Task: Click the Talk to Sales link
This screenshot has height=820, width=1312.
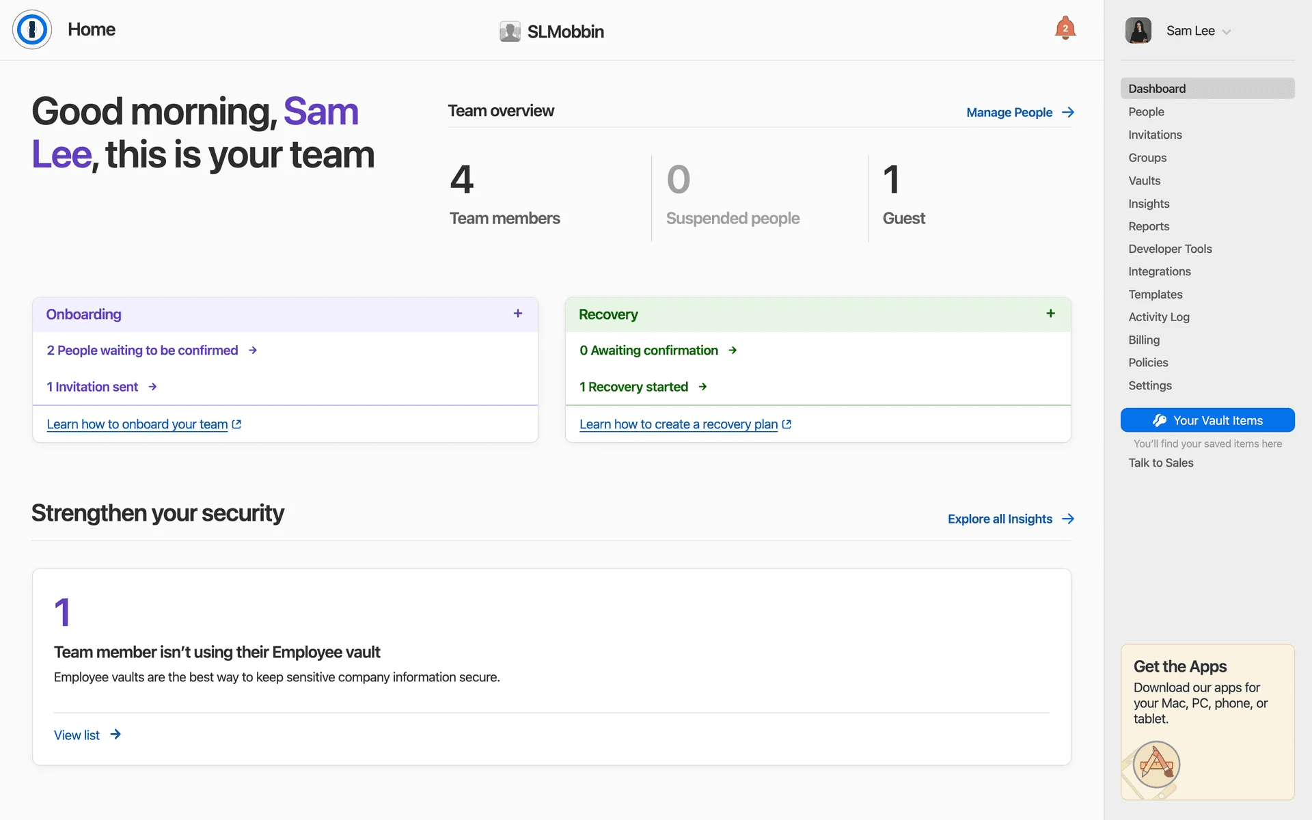Action: (1160, 463)
